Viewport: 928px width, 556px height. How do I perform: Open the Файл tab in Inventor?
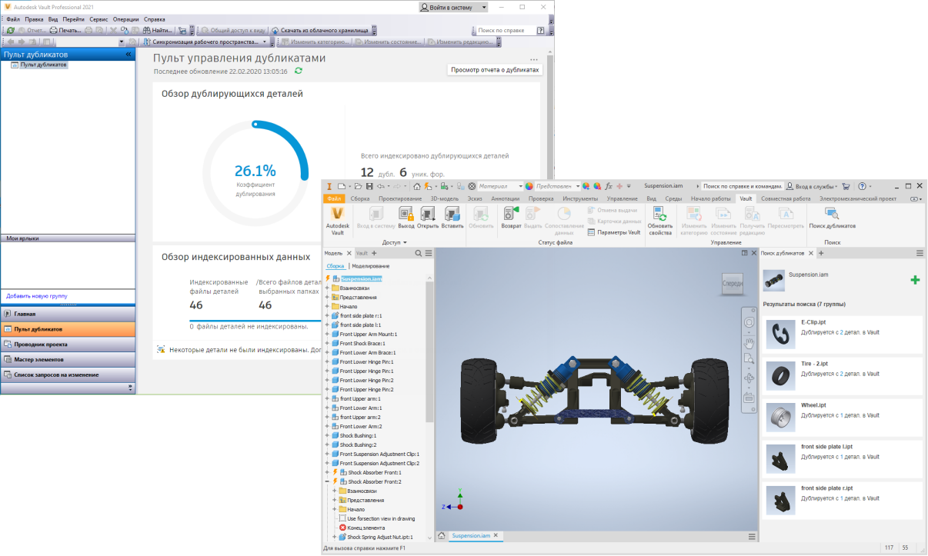point(334,198)
